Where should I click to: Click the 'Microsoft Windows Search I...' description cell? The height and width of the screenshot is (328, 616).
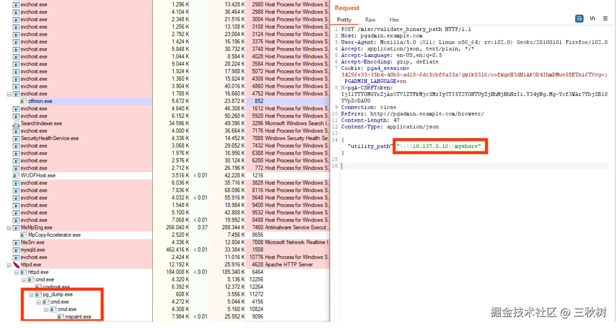297,123
